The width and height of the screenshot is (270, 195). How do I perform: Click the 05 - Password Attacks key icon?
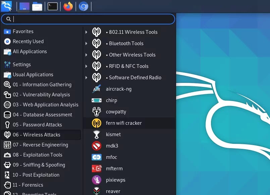[7, 125]
